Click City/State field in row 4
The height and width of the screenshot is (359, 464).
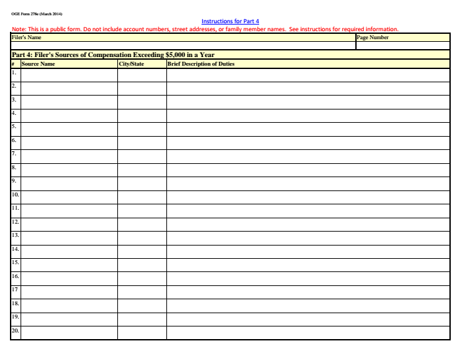tap(142, 115)
